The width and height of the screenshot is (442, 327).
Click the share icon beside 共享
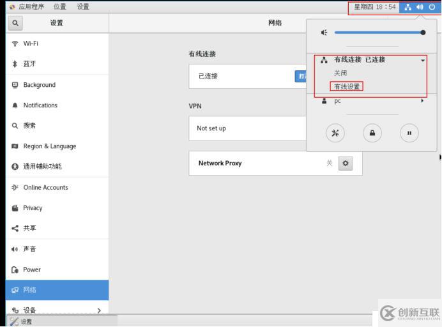tap(15, 229)
